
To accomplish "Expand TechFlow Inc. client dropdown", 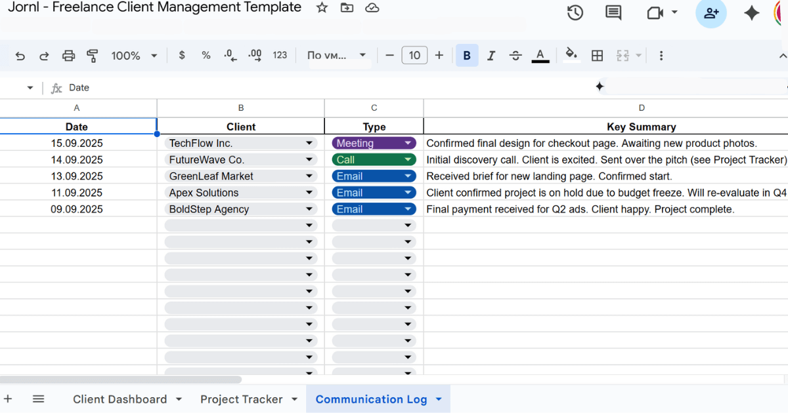I will 309,144.
